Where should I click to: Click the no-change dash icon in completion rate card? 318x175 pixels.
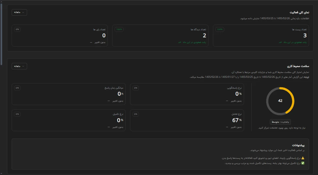pos(109,127)
